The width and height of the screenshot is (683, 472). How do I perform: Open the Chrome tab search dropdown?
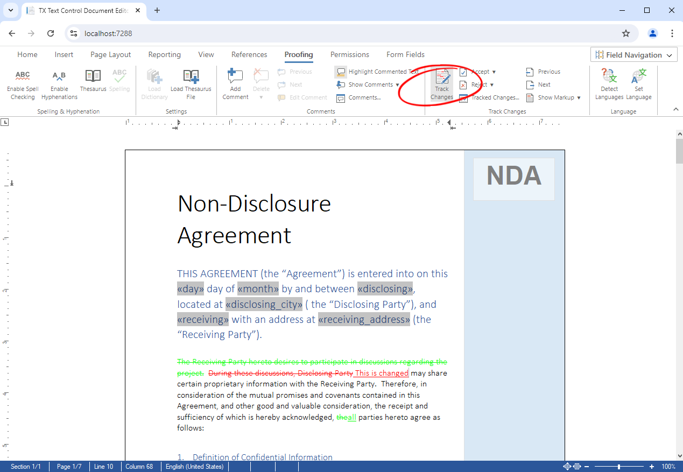point(10,10)
